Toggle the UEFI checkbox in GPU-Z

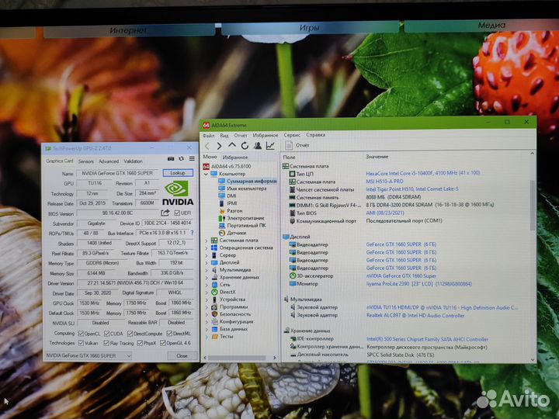pos(177,213)
